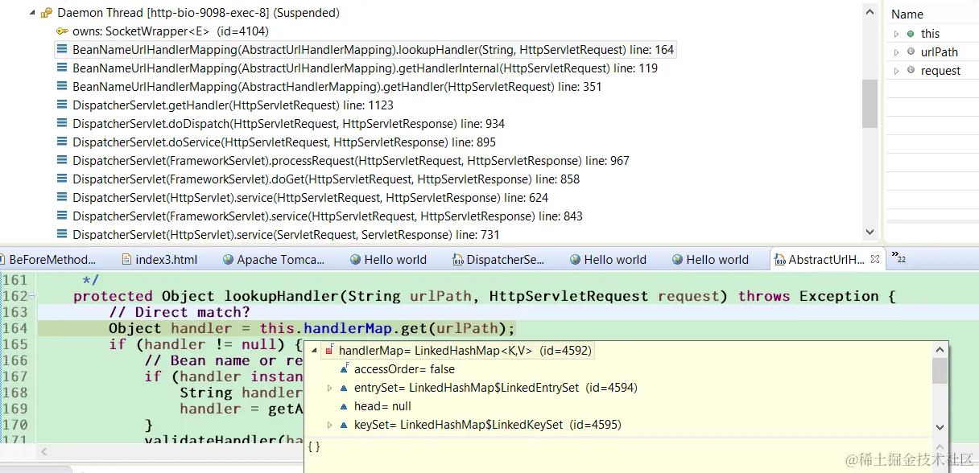This screenshot has width=979, height=473.
Task: Click the key icon beside owns: SocketWrapper
Action: point(62,31)
